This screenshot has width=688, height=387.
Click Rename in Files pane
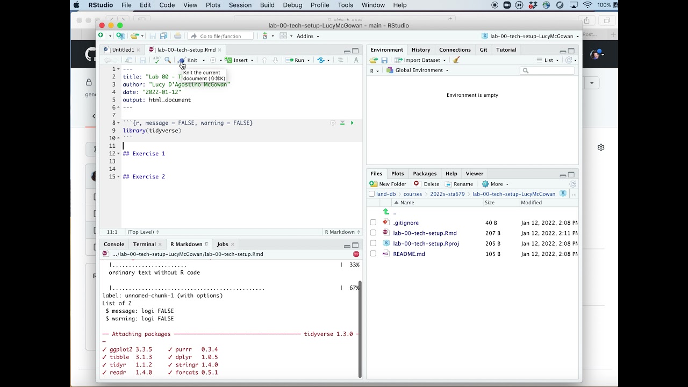[458, 184]
